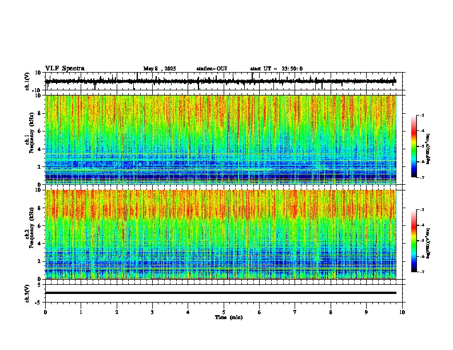This screenshot has height=350, width=453.
Task: Select the date label "May 8 , 2025"
Action: click(x=160, y=69)
